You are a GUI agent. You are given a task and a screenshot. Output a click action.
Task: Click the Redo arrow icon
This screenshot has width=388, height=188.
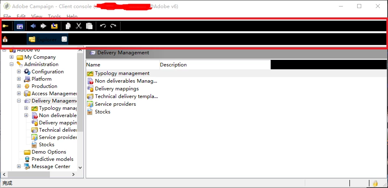click(113, 26)
